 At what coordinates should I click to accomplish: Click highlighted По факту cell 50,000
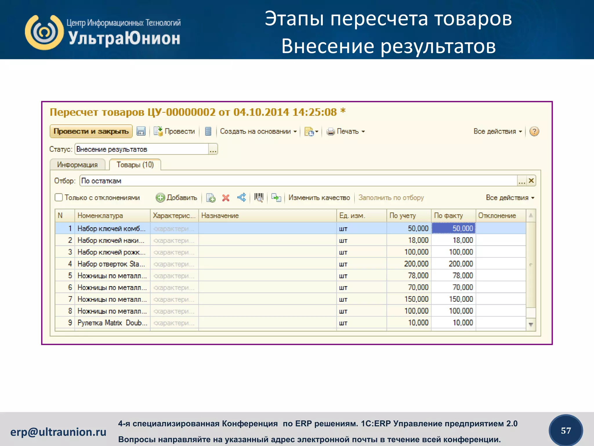[x=454, y=229]
